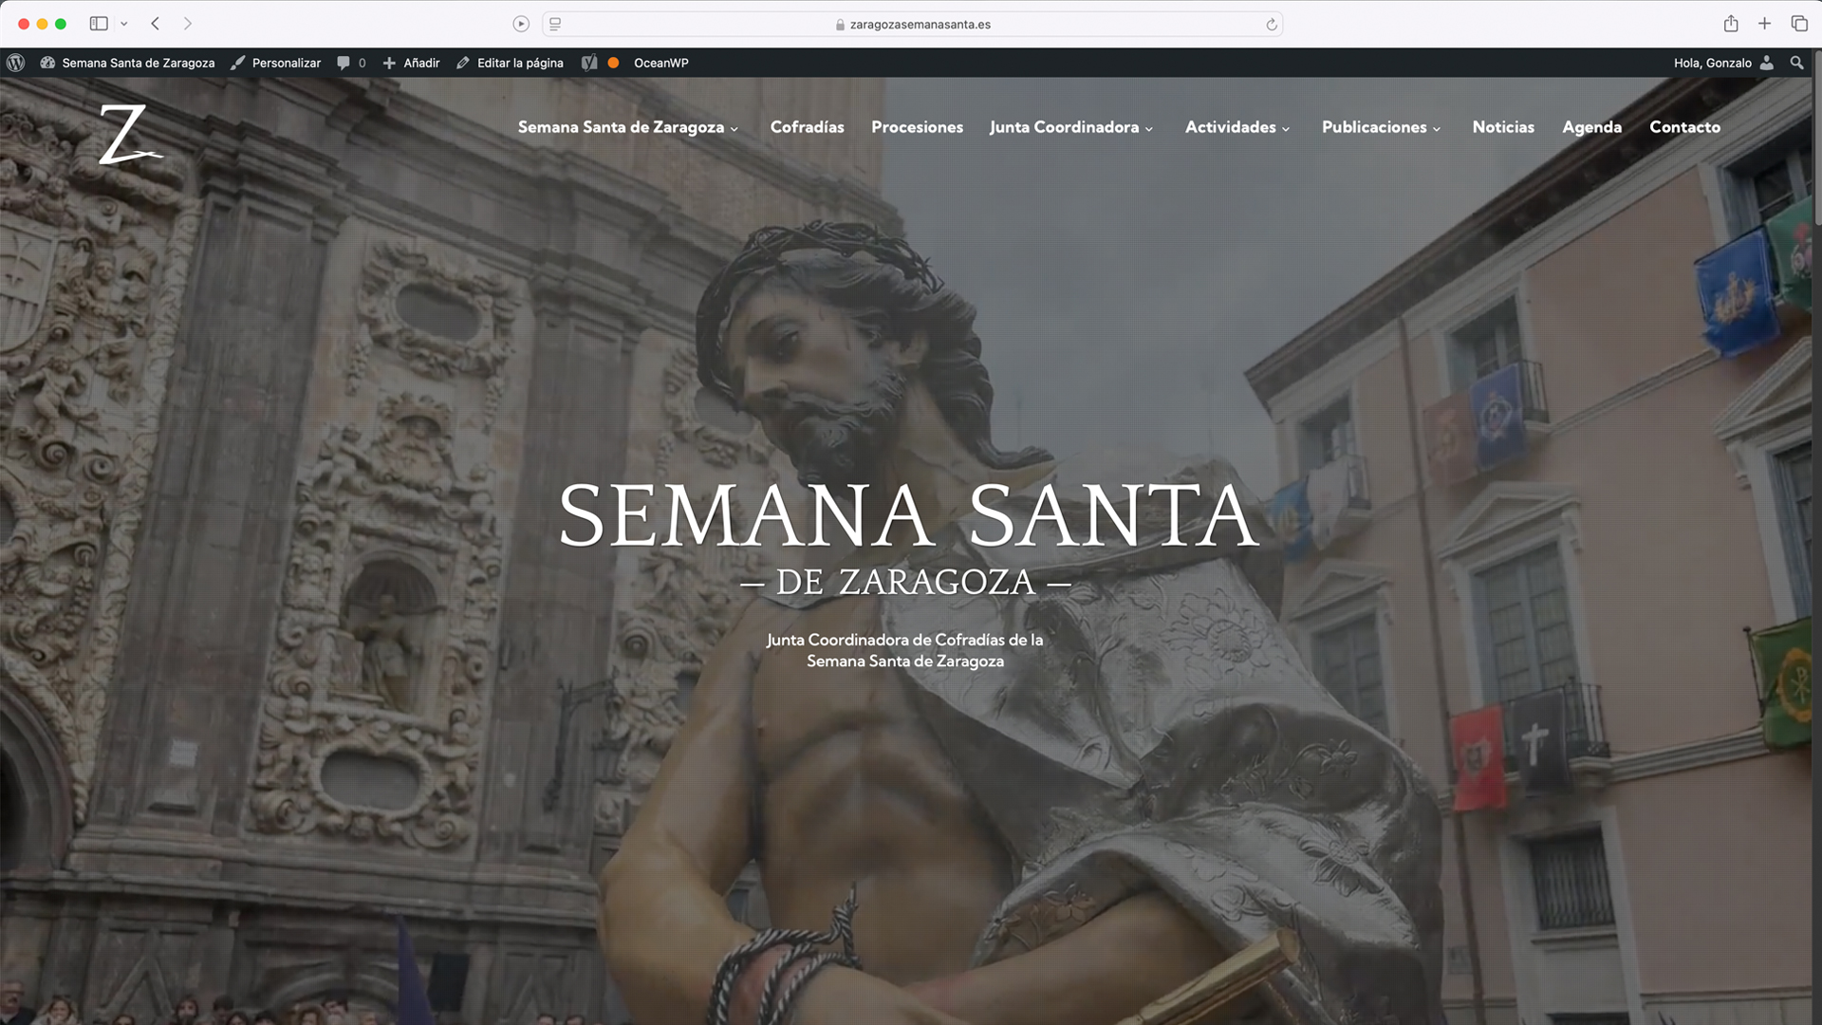Open the Safari Share icon
This screenshot has height=1025, width=1822.
pos(1731,24)
